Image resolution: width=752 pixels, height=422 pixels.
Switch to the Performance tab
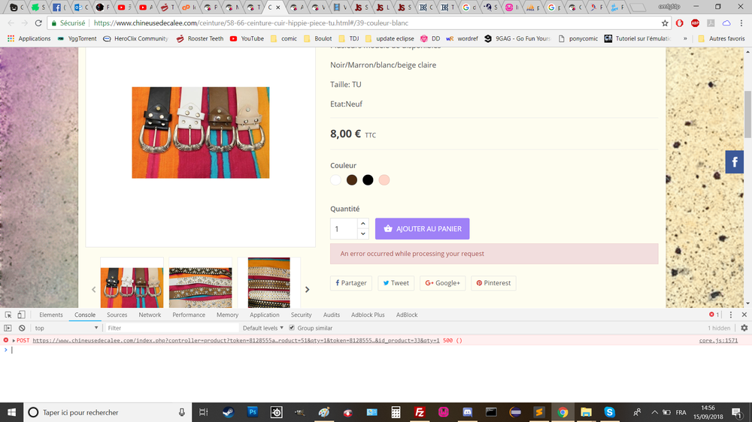point(189,315)
